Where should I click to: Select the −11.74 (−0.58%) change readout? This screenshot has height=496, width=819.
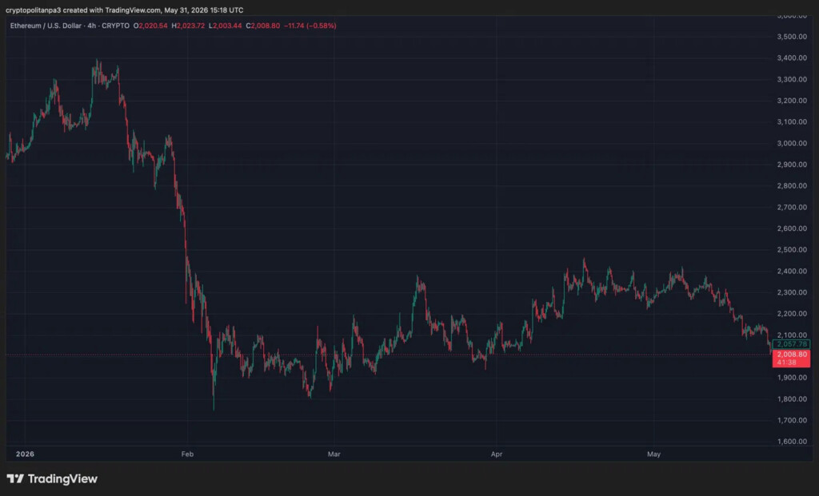pos(310,26)
